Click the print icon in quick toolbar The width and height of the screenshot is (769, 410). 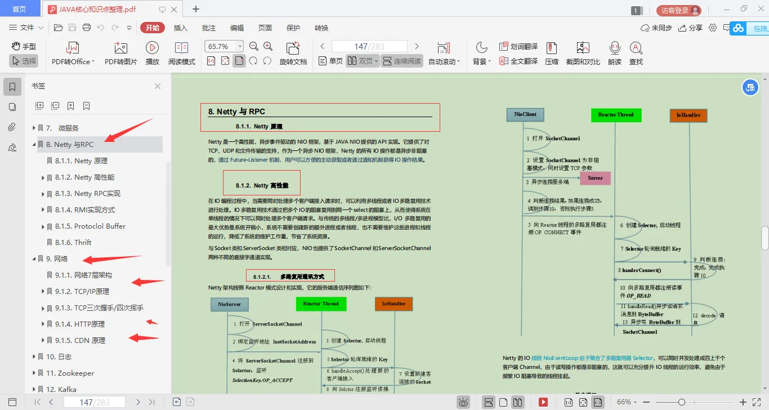pyautogui.click(x=87, y=28)
